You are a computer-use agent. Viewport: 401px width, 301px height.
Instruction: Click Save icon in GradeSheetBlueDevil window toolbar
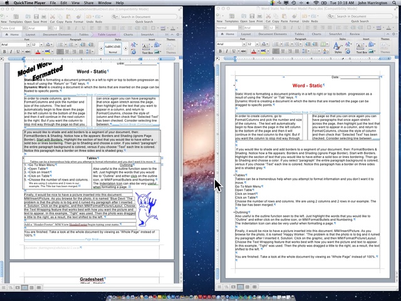click(36, 16)
